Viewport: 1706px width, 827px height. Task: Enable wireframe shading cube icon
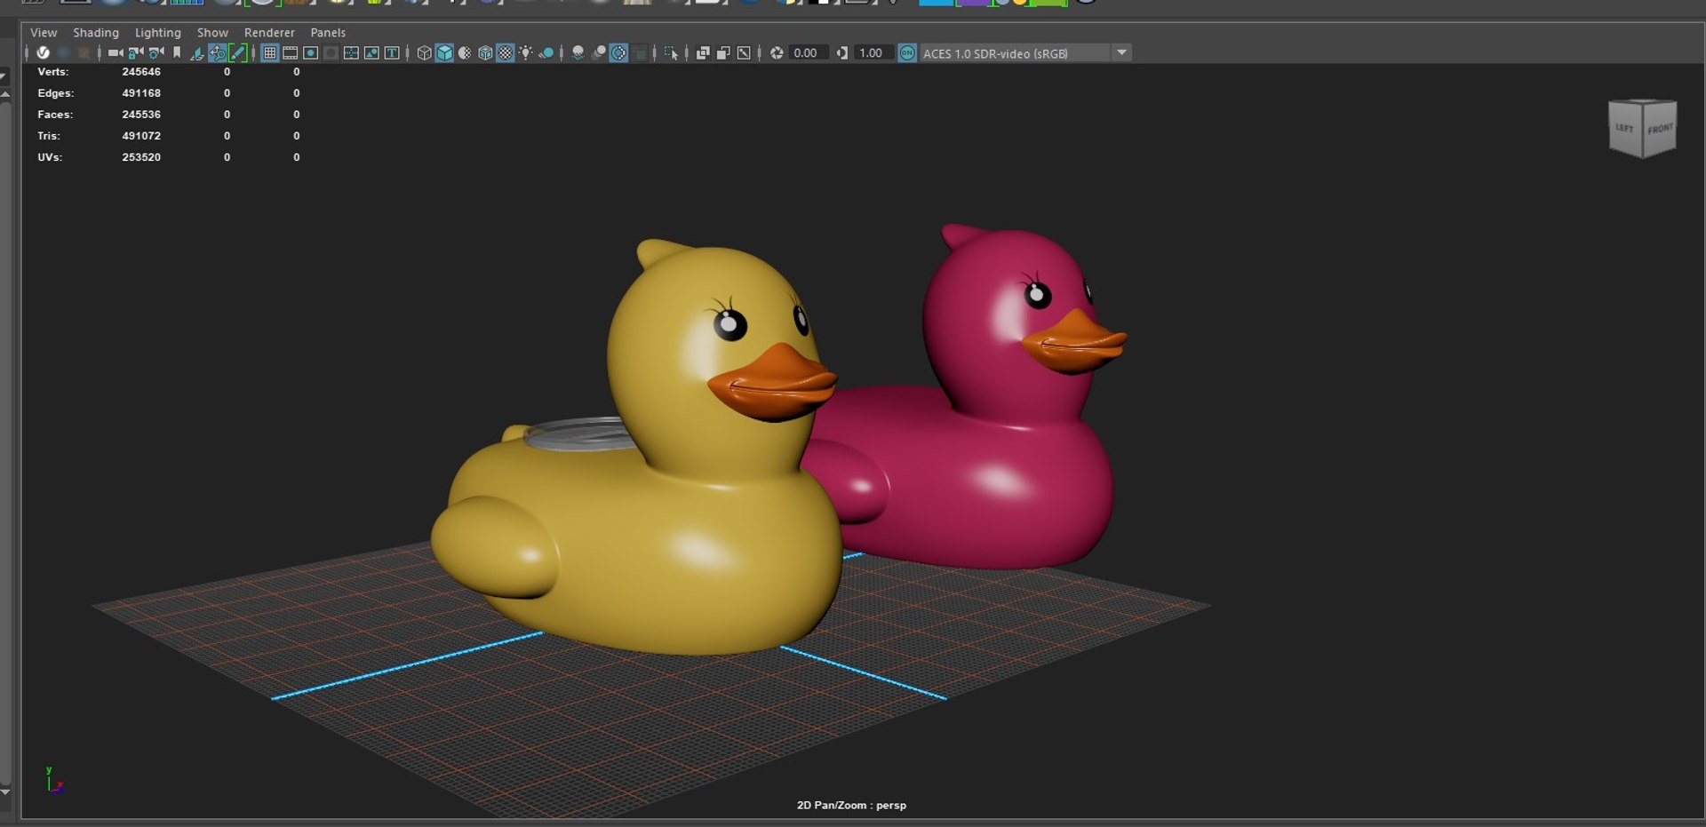tap(424, 53)
